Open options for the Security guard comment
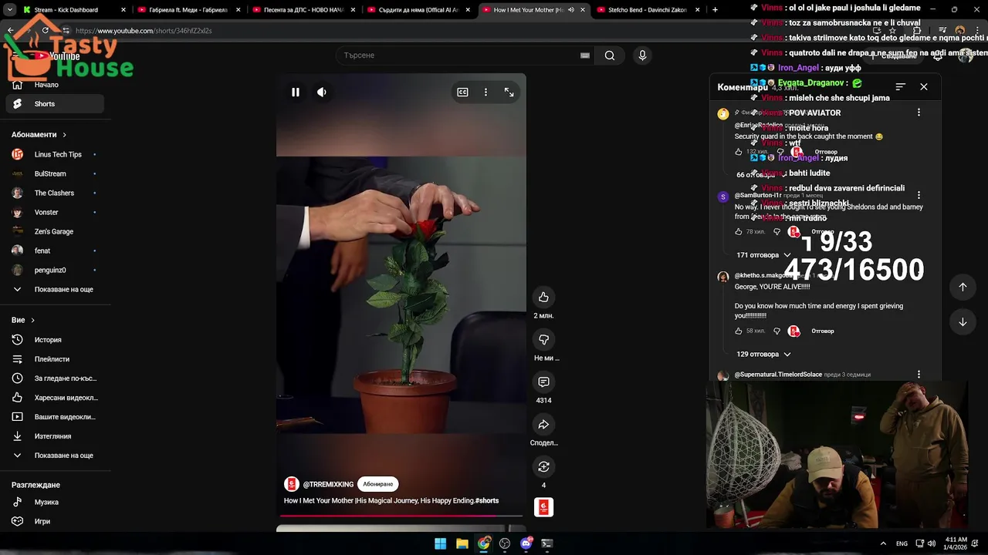Viewport: 988px width, 555px height. [919, 113]
